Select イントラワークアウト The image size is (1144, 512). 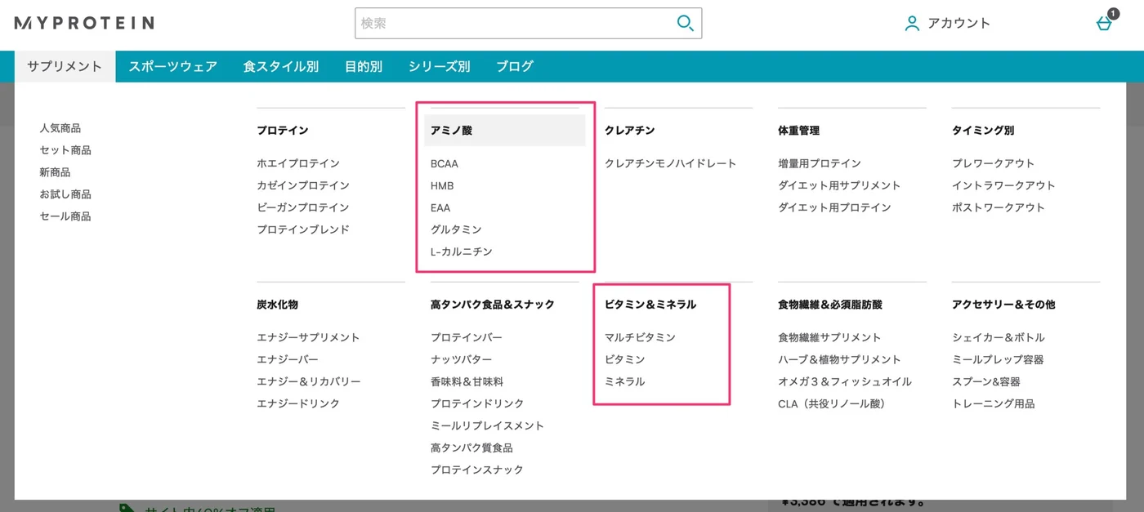1003,185
